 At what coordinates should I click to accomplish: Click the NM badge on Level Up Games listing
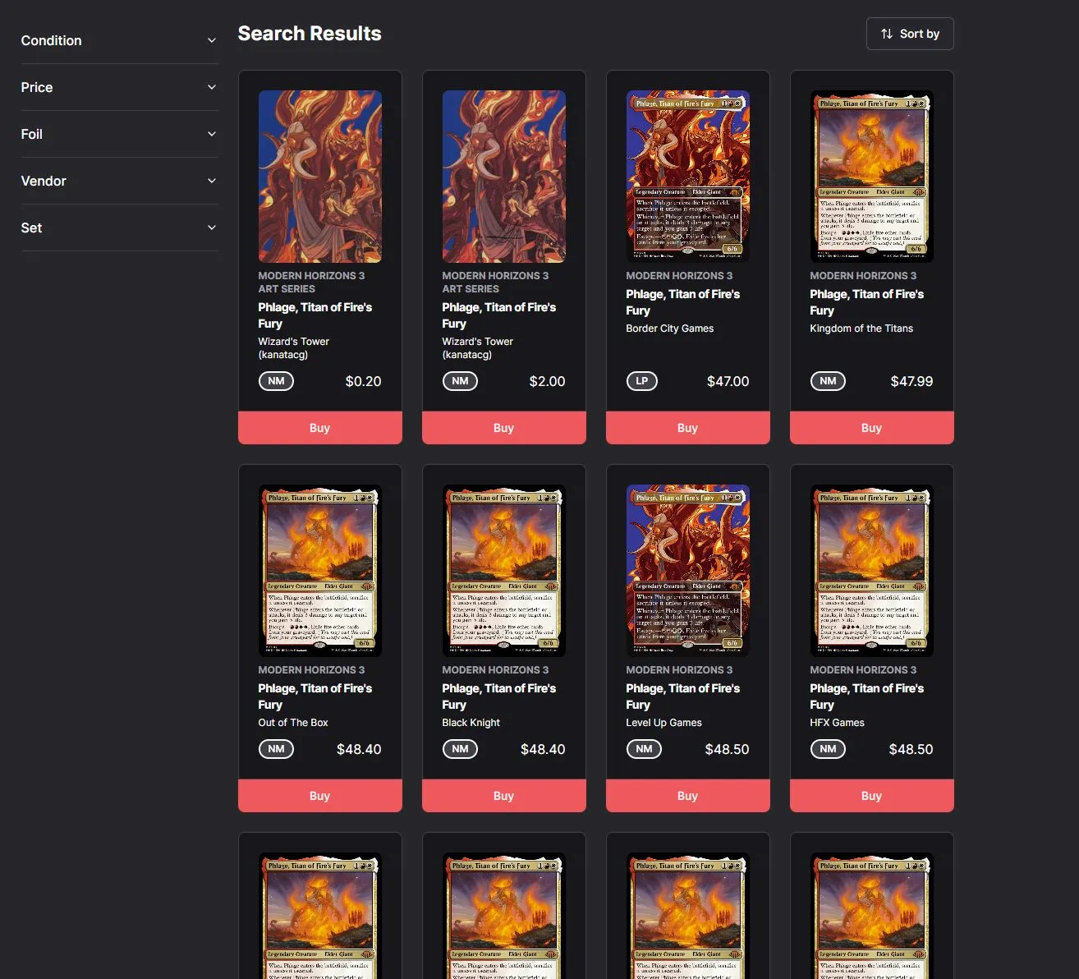tap(644, 749)
